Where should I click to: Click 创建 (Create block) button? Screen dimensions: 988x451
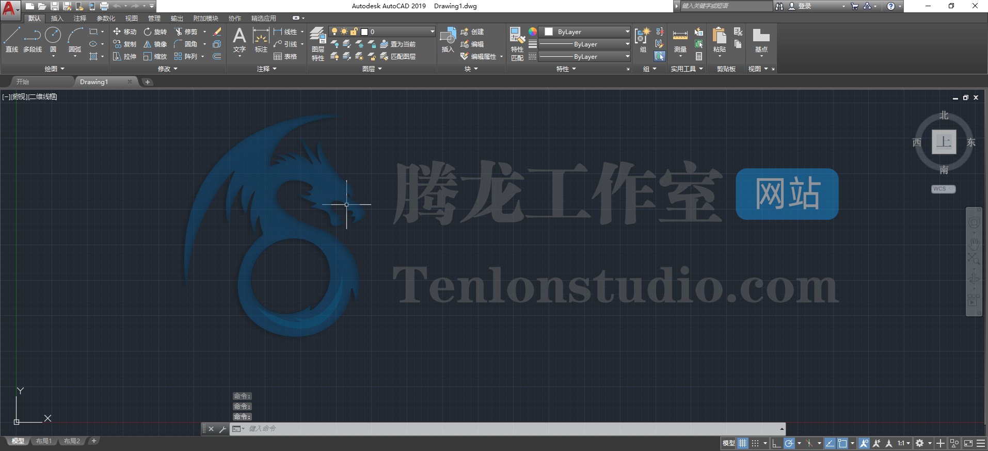(472, 31)
